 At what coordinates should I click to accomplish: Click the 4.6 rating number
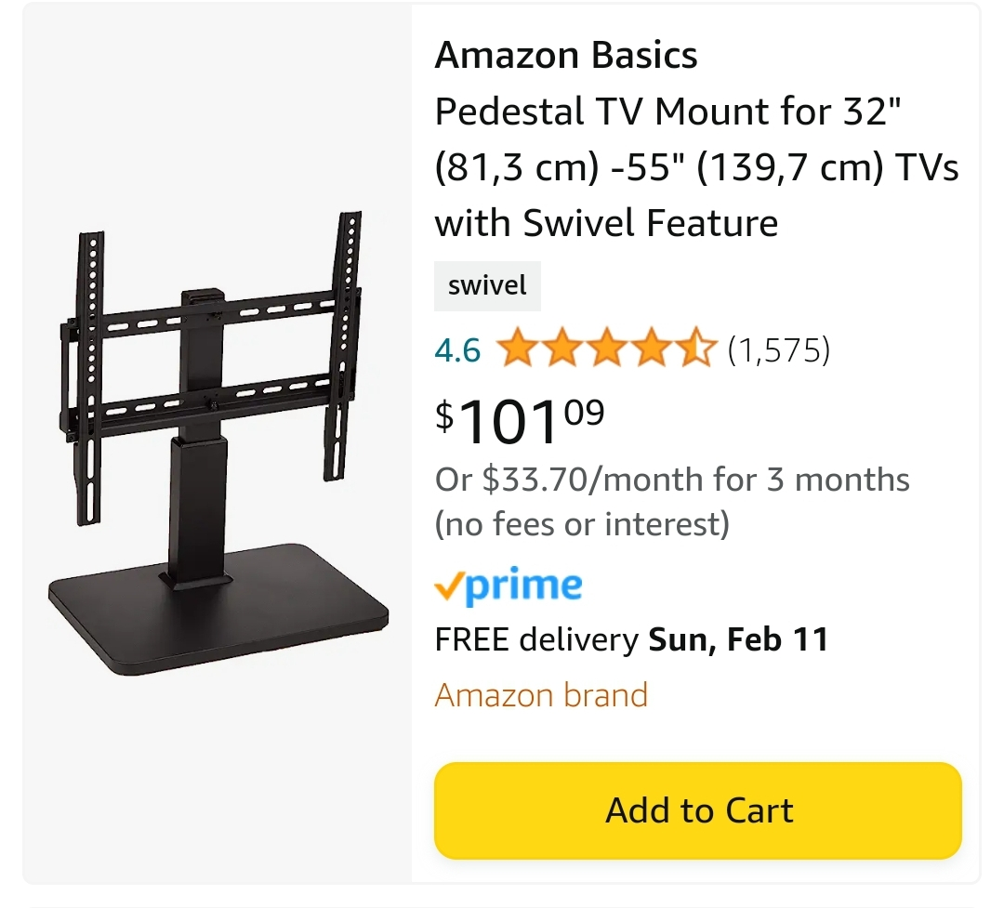[x=457, y=350]
